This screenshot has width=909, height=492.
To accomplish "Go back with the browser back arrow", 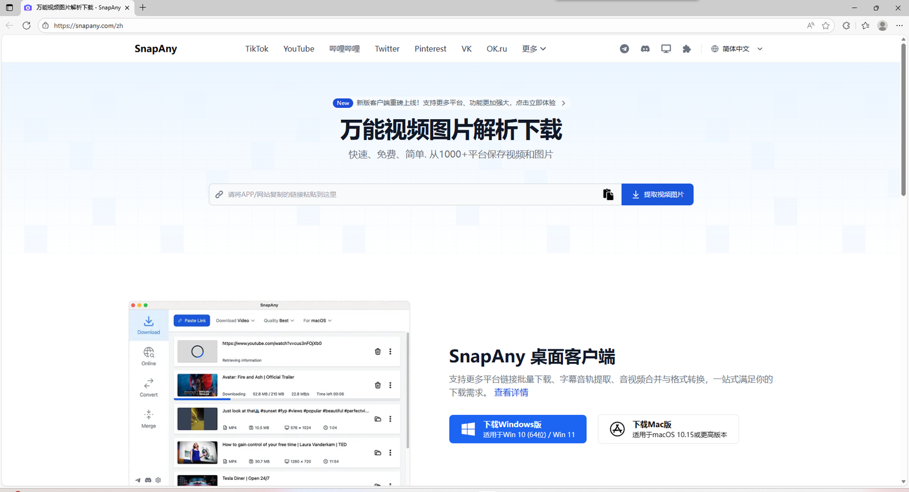I will point(9,25).
